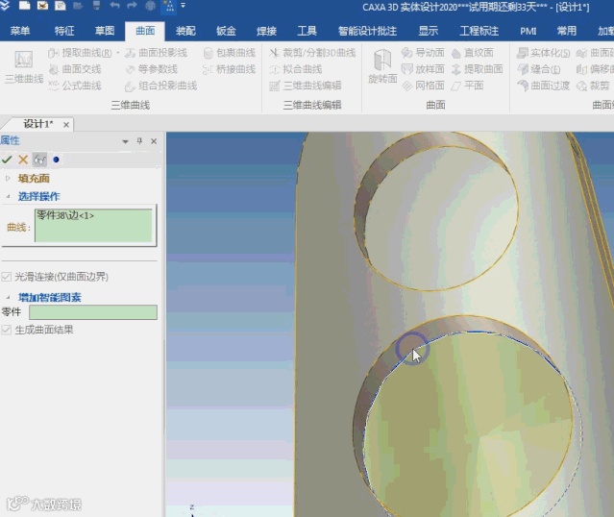The image size is (614, 517).
Task: Switch to the 钣金 ribbon tab
Action: pyautogui.click(x=227, y=31)
